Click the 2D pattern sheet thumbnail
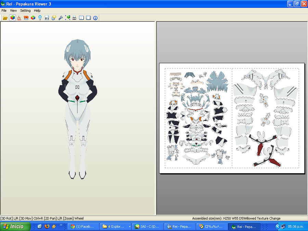Viewport: 308px width, 231px height. click(231, 118)
